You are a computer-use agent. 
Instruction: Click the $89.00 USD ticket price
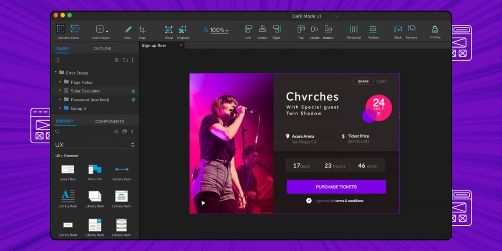click(x=358, y=142)
